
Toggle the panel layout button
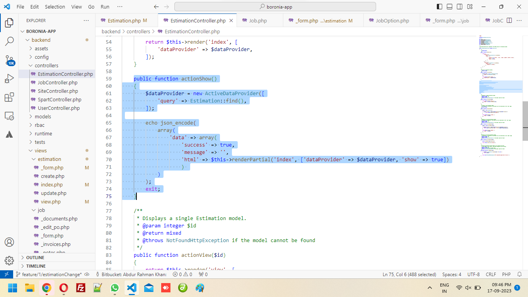pyautogui.click(x=450, y=7)
